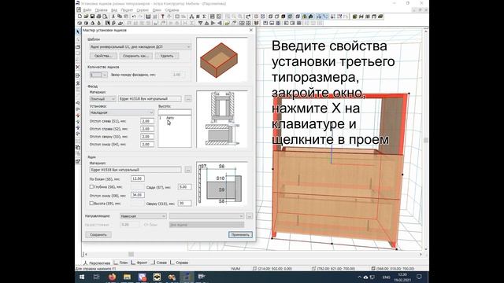
Task: Click the Отступ сверху (S3) input field
Action: 147,137
